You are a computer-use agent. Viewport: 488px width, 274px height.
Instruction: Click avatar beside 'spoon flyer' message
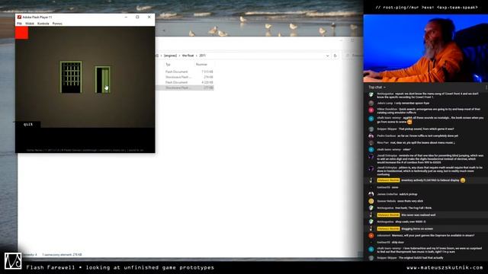point(371,104)
